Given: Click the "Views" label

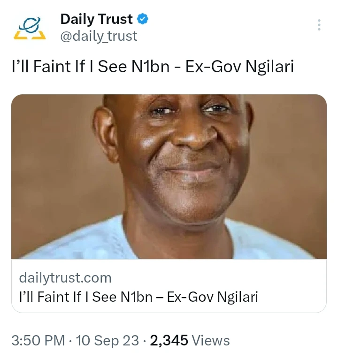Looking at the screenshot, I should 211,340.
